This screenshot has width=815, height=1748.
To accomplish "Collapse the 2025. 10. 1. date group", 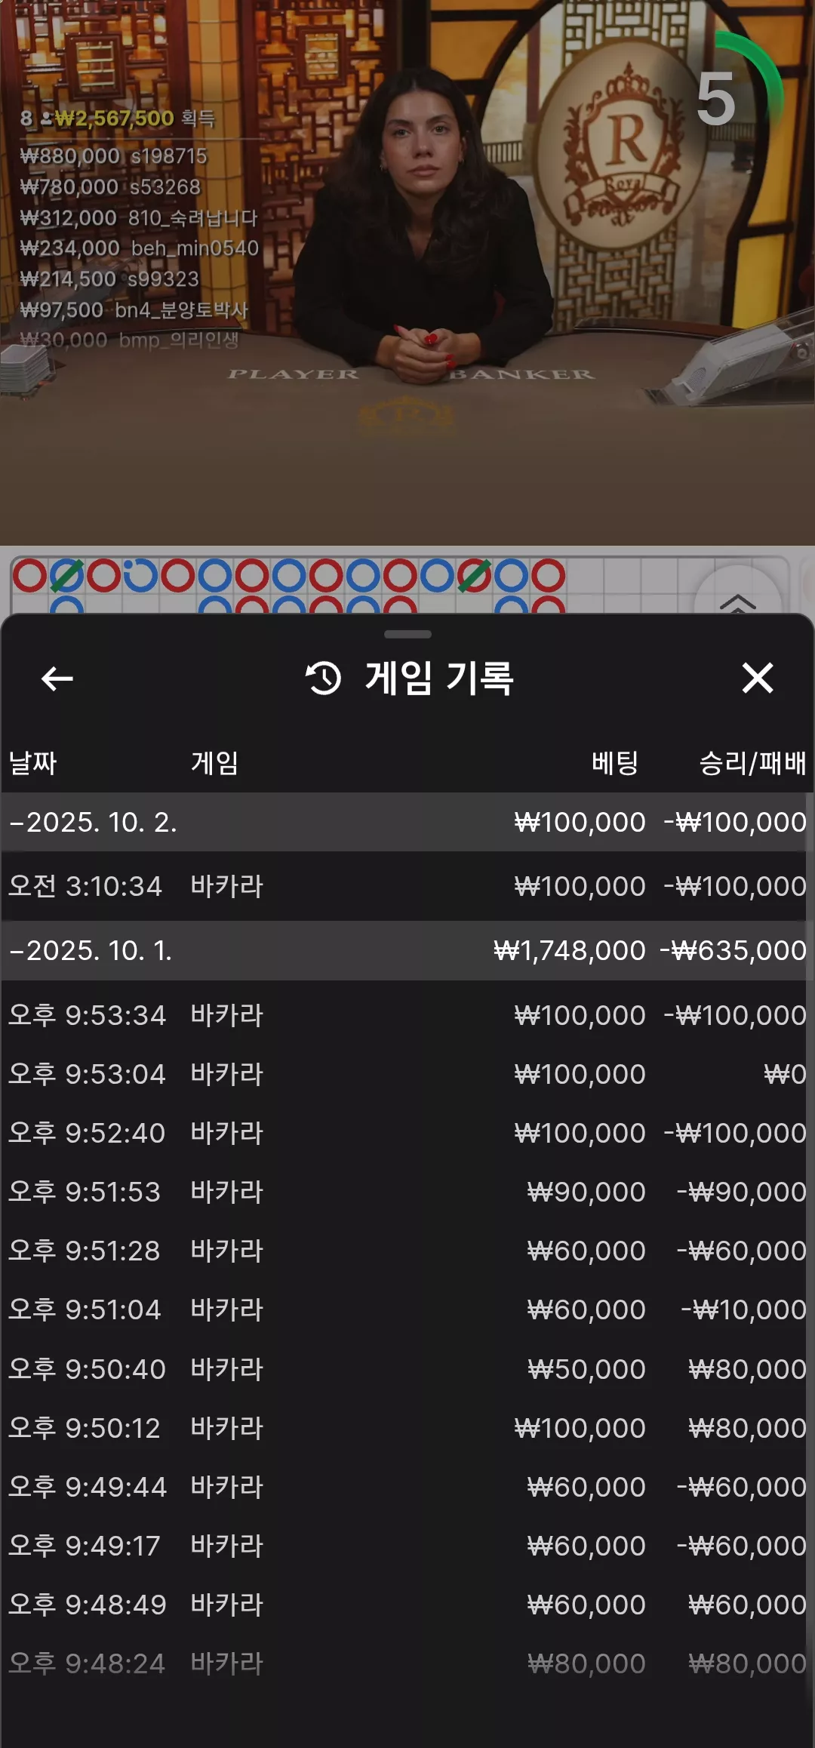I will pyautogui.click(x=404, y=950).
